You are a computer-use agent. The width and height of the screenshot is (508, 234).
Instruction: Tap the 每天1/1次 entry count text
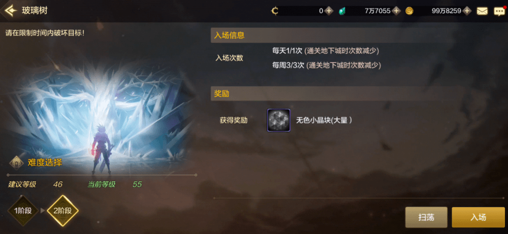pyautogui.click(x=287, y=51)
